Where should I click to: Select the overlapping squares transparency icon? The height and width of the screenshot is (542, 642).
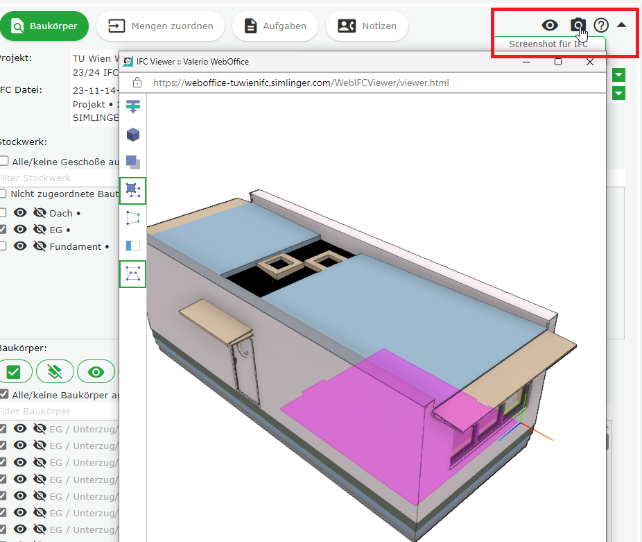point(132,162)
